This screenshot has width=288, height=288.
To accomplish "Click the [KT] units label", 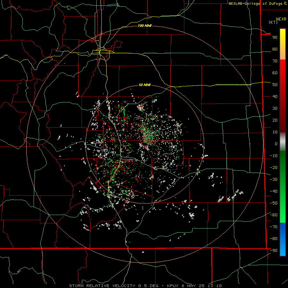I will coord(273,22).
